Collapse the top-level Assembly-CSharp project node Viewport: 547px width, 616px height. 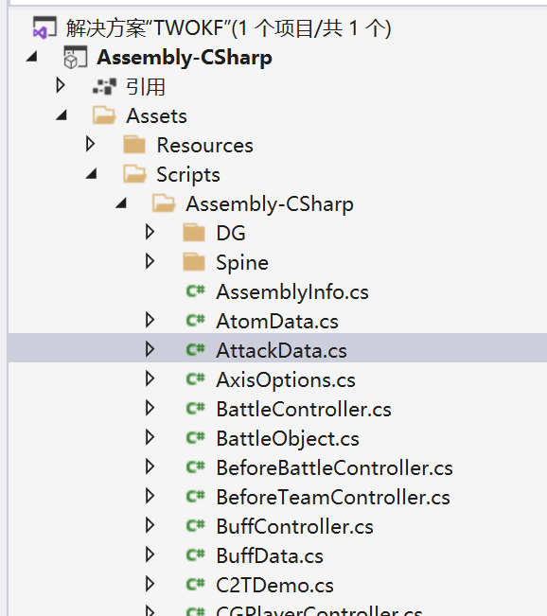32,57
